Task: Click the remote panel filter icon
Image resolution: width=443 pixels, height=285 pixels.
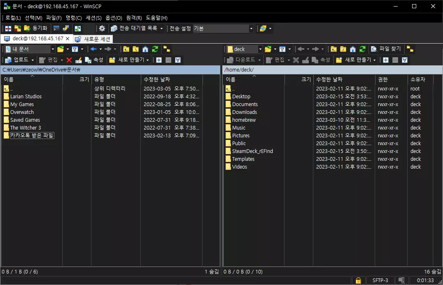Action: (x=282, y=49)
